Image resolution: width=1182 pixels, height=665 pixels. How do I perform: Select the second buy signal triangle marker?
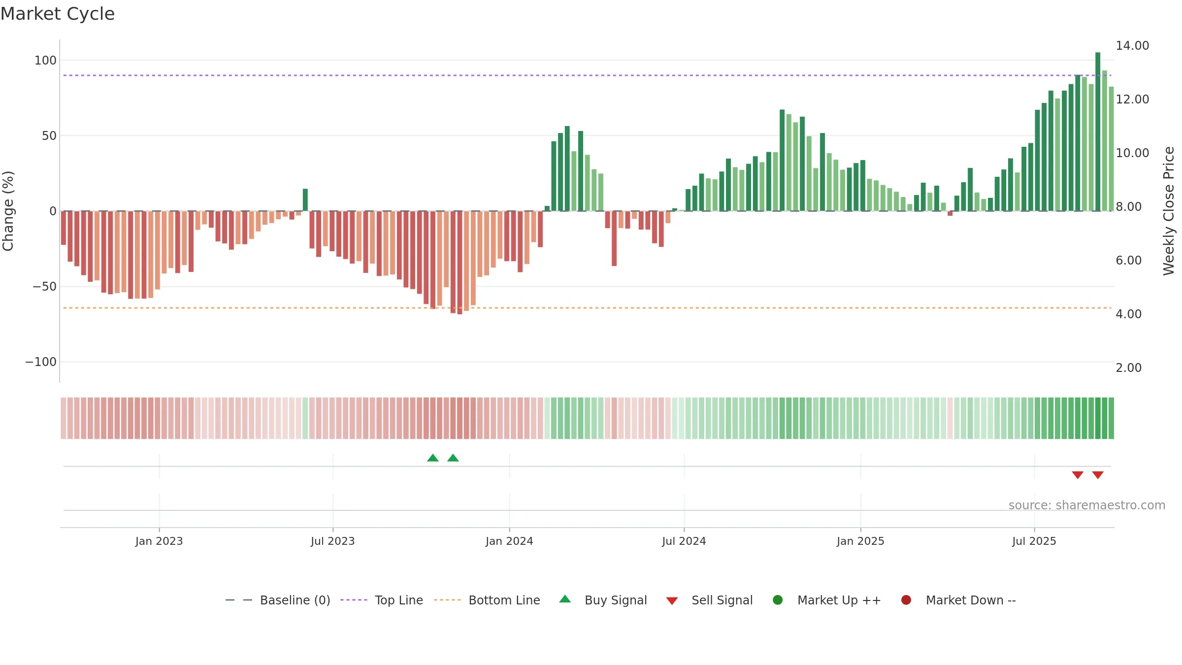coord(453,458)
